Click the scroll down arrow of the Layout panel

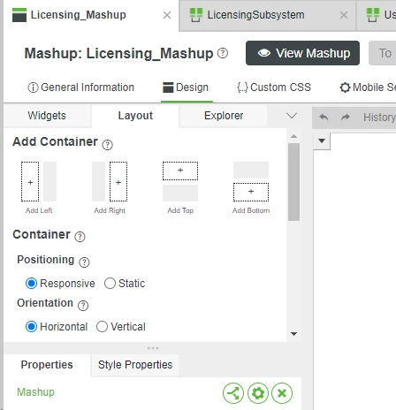293,334
